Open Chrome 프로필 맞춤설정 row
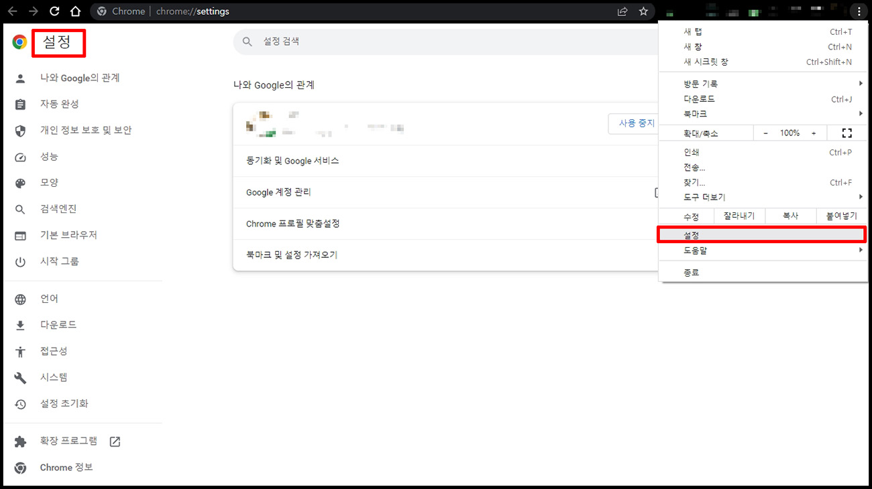 point(445,224)
